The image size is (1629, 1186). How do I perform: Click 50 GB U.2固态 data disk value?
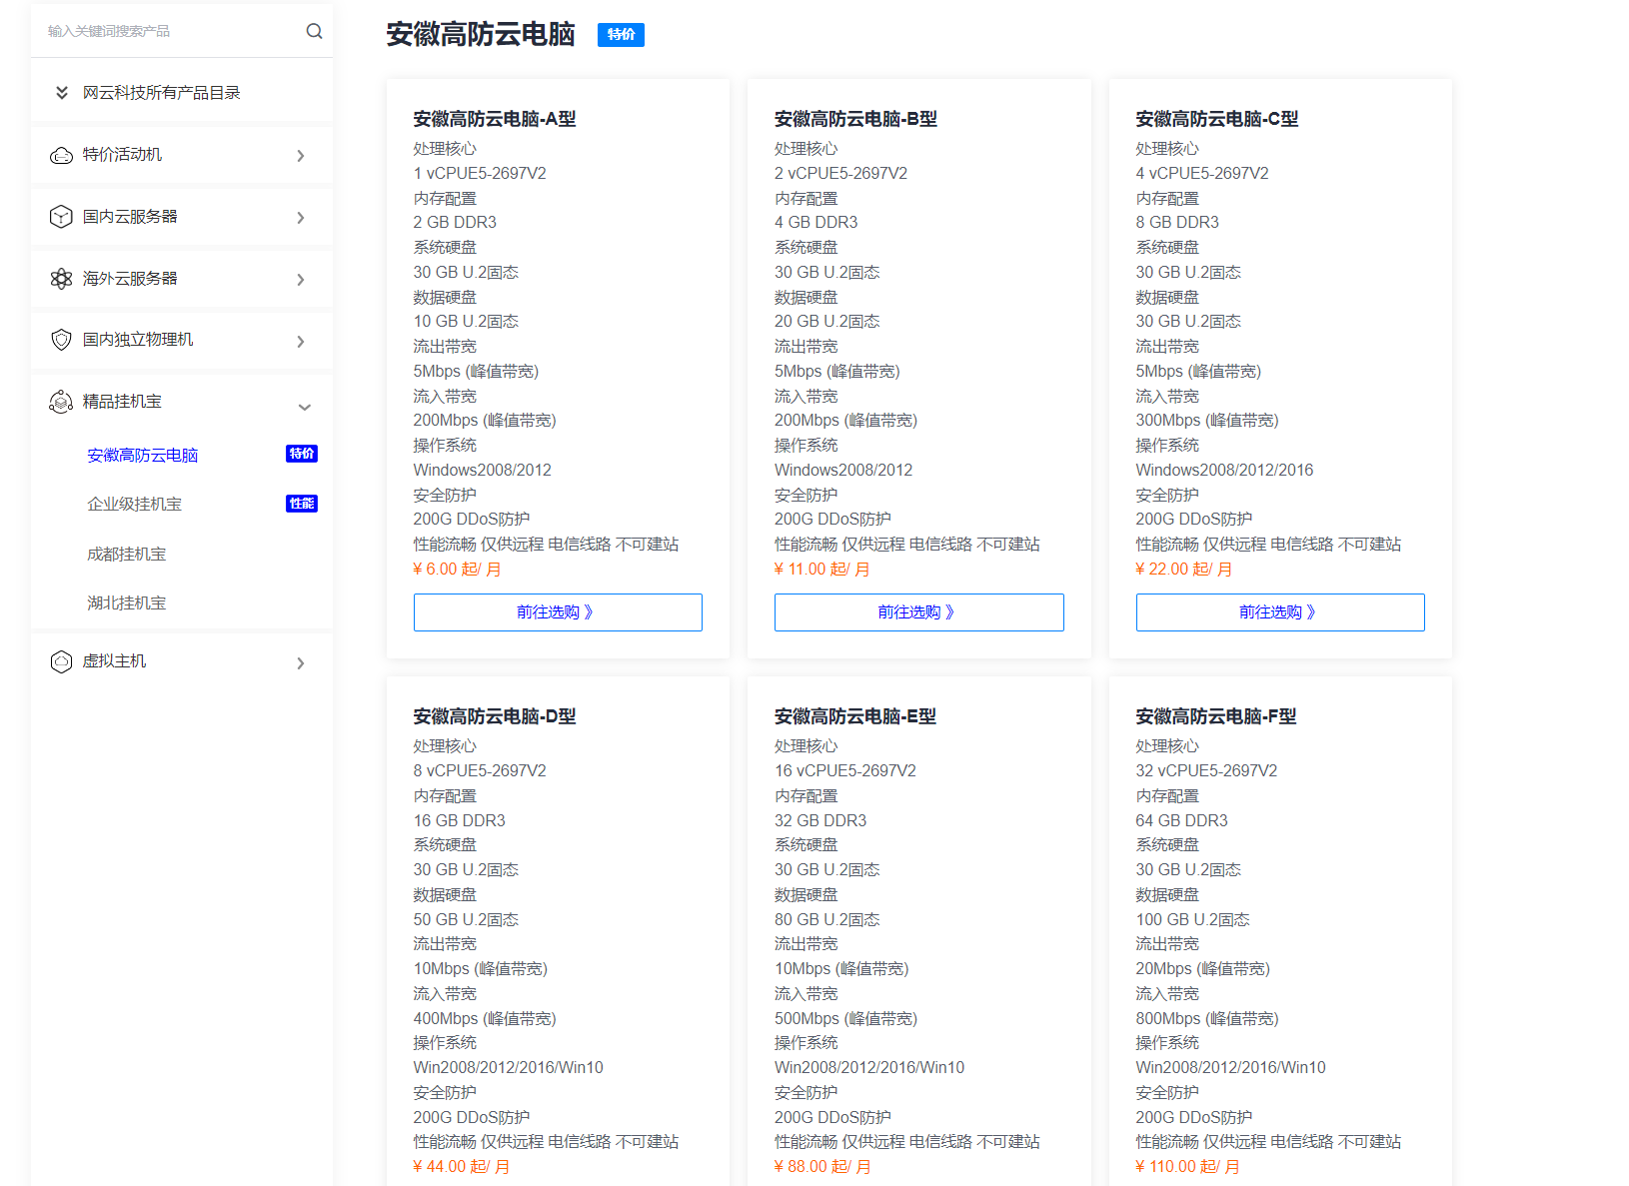[466, 920]
